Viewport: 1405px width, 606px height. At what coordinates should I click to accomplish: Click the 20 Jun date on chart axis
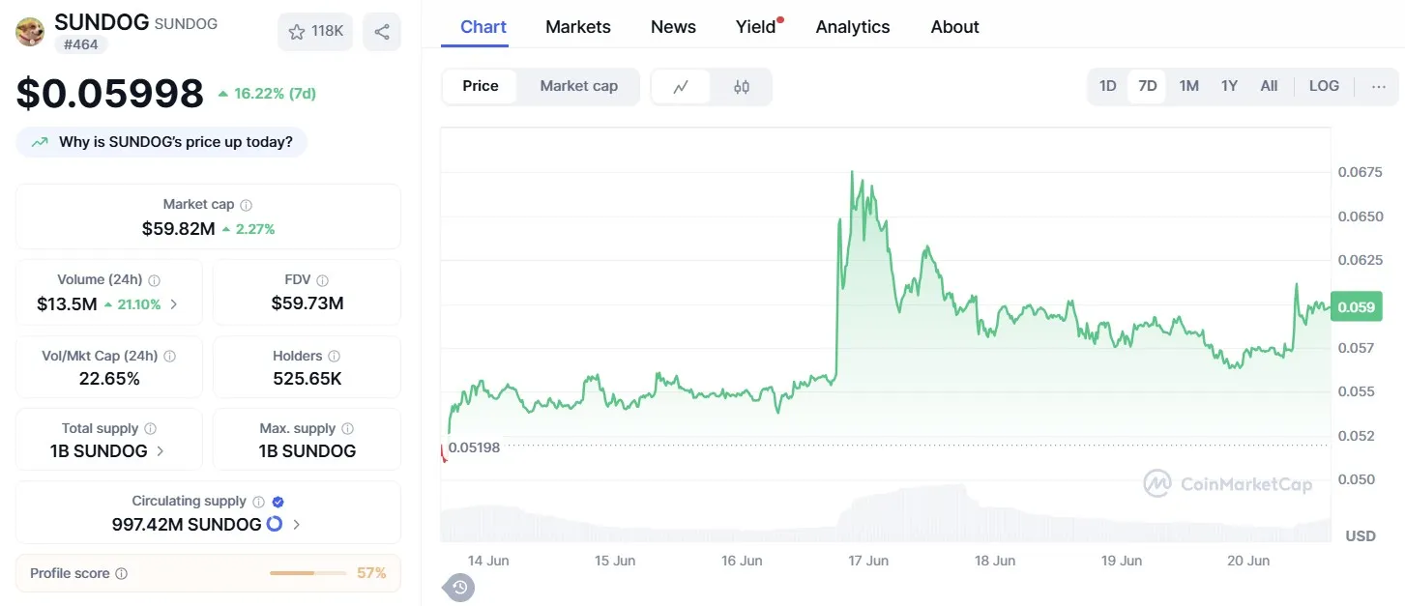pos(1247,561)
